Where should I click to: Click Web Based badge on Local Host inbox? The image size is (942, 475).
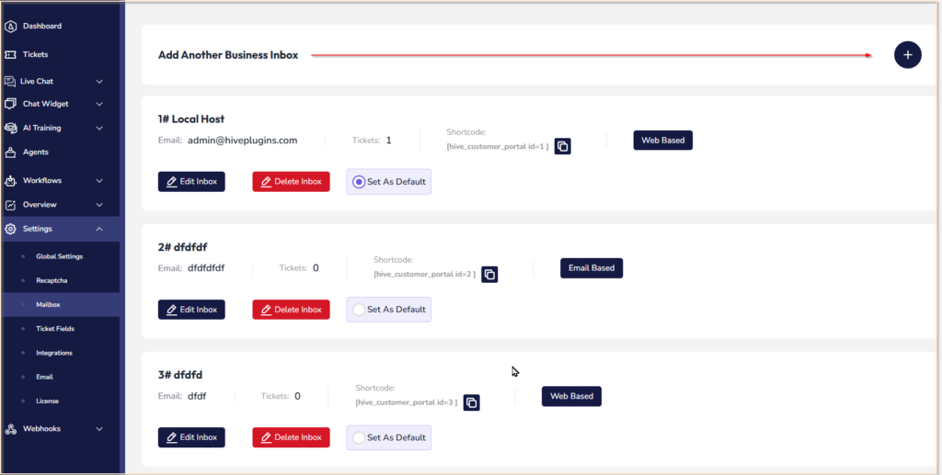662,141
